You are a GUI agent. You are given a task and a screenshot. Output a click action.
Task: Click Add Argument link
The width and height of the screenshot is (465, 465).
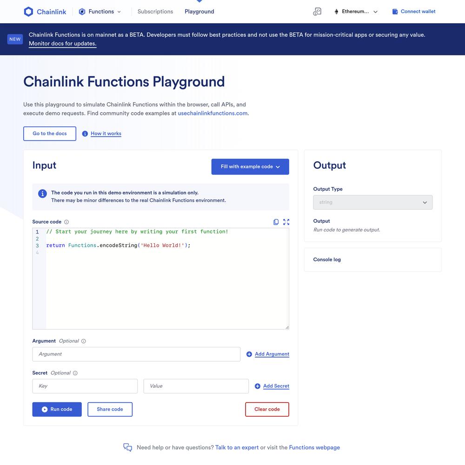click(x=272, y=354)
